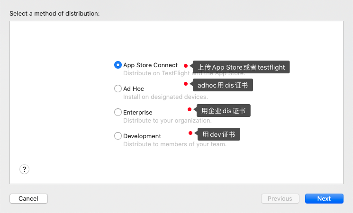Click the Cancel button

(x=28, y=199)
